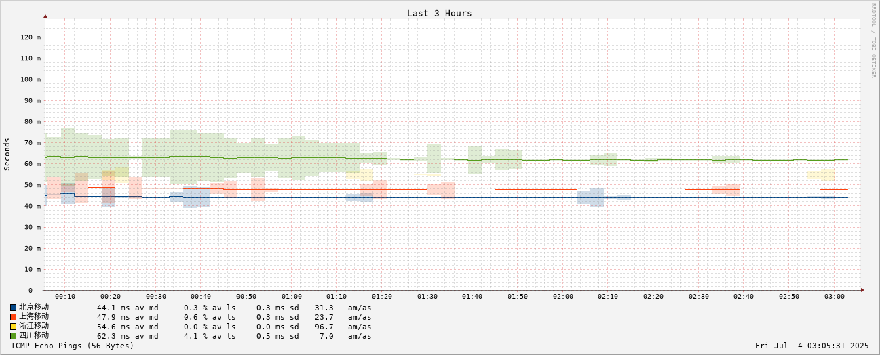The width and height of the screenshot is (880, 355).
Task: Click the 00:10 time axis label
Action: pos(65,296)
